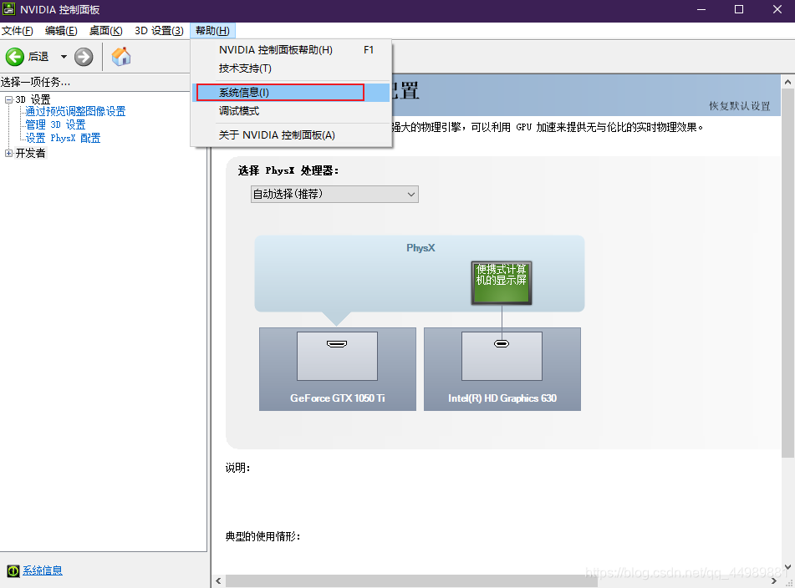The height and width of the screenshot is (588, 795).
Task: Open the 文件(F) menu
Action: (18, 31)
